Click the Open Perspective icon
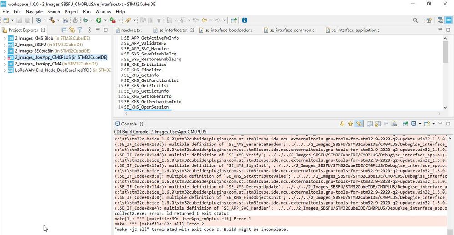This screenshot has width=454, height=235. (429, 20)
